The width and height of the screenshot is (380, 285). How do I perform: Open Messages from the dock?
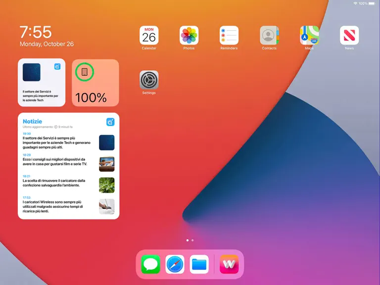point(150,264)
